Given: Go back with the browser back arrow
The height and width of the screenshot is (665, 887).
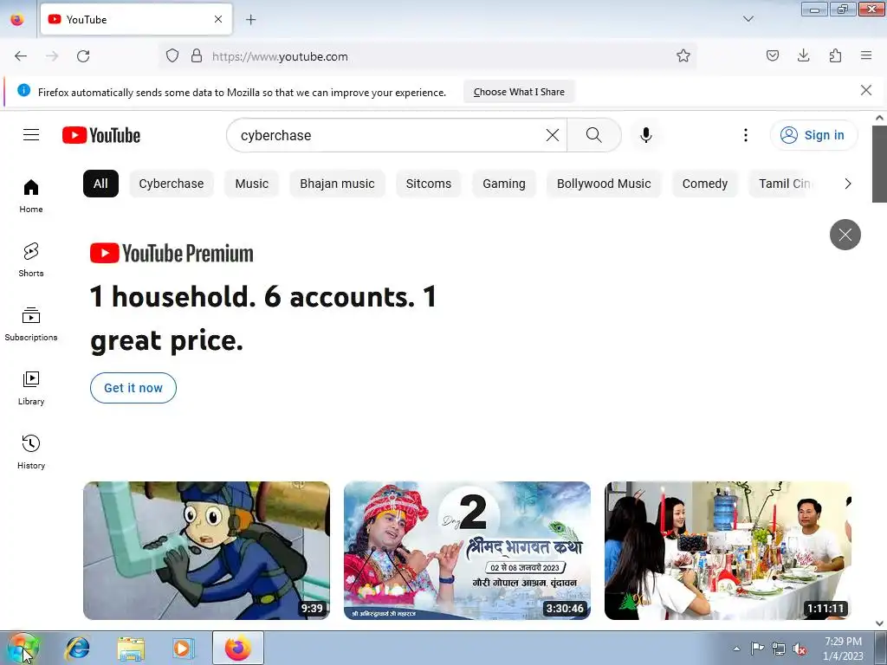Looking at the screenshot, I should (21, 56).
